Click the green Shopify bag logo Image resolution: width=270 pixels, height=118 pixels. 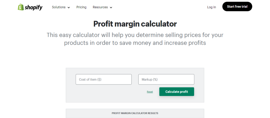point(21,7)
